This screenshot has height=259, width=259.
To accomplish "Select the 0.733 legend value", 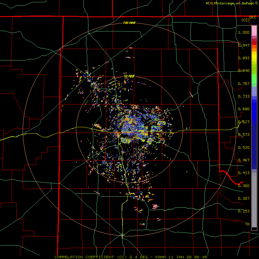I will tap(244, 96).
